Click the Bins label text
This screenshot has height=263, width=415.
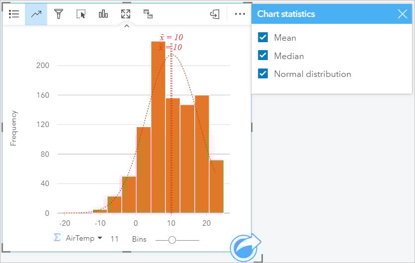[x=139, y=239]
